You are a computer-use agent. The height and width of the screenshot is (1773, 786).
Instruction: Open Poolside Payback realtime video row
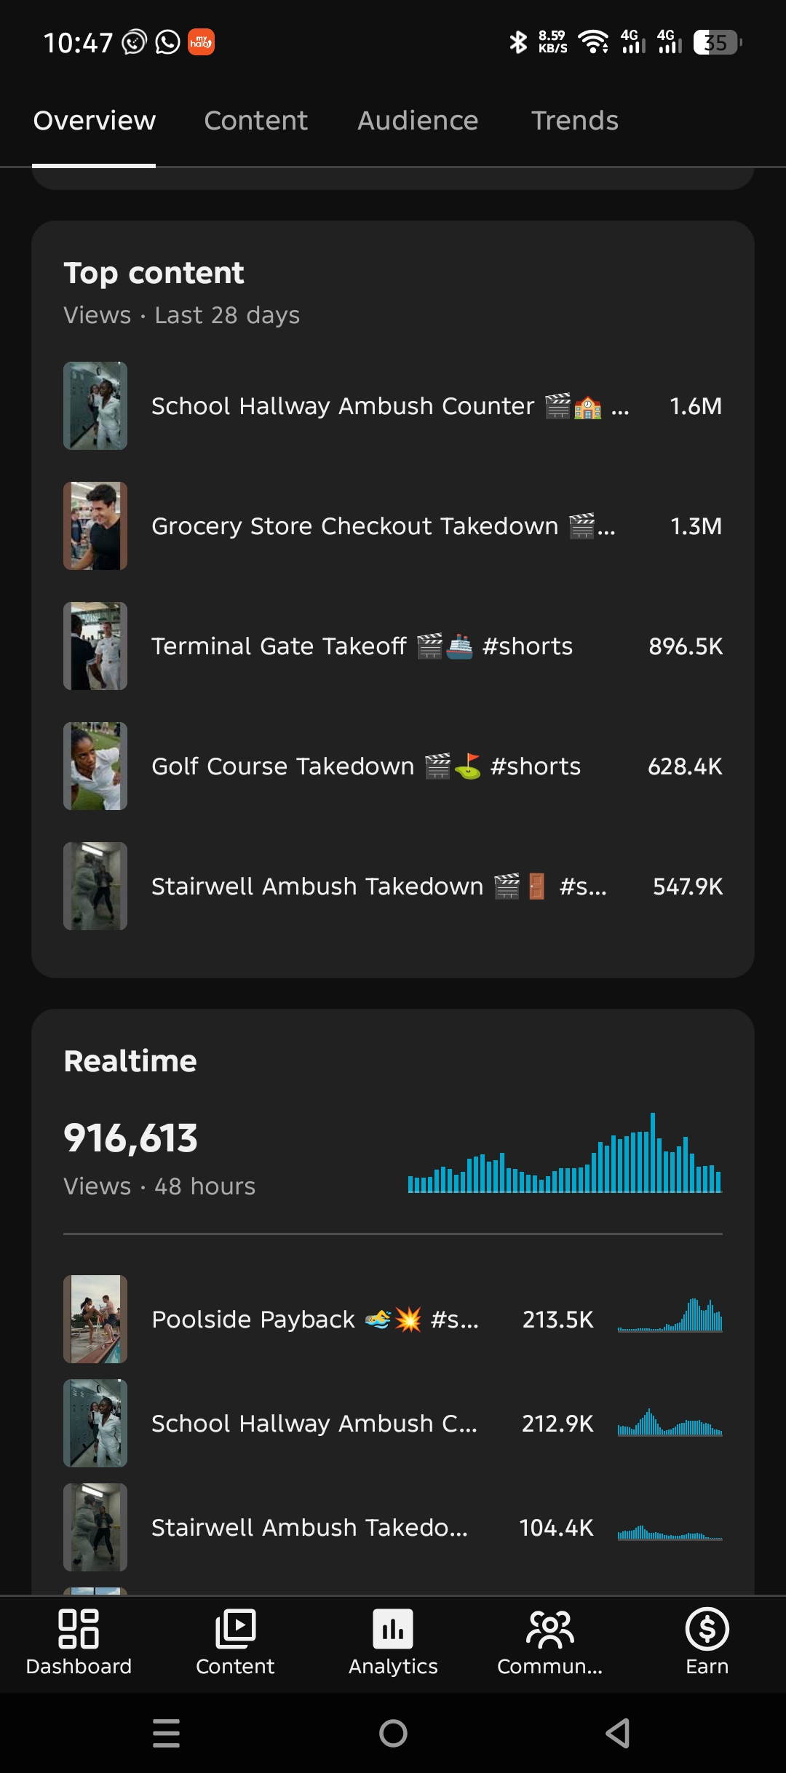393,1319
